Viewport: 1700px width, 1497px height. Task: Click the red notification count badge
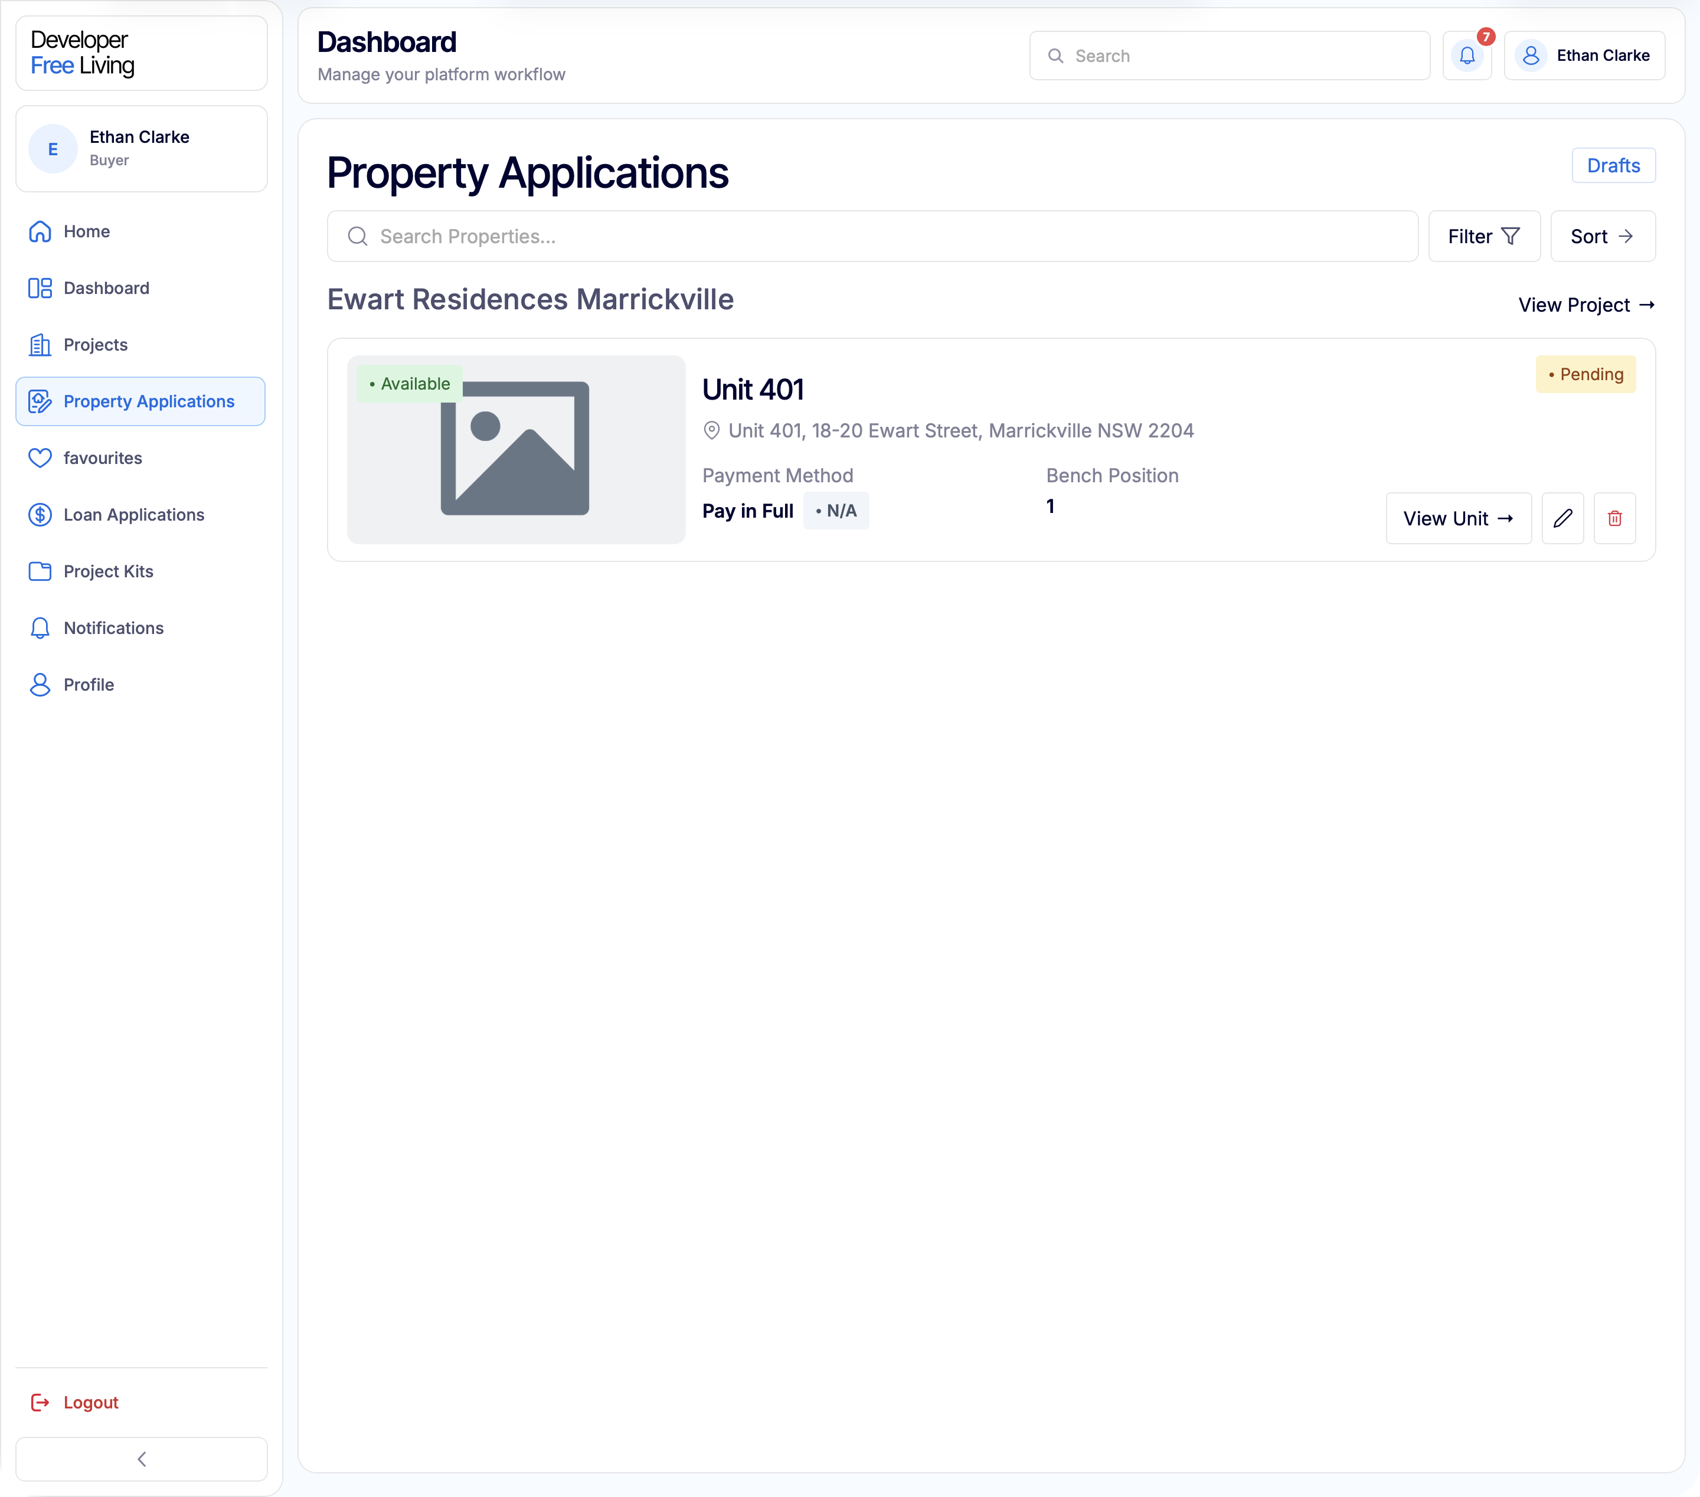point(1486,37)
